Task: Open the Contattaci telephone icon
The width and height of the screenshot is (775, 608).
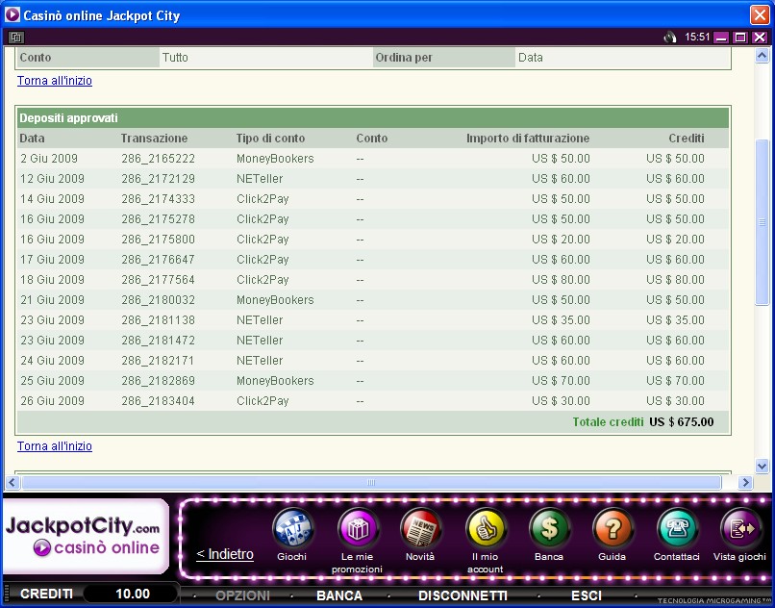Action: click(677, 529)
